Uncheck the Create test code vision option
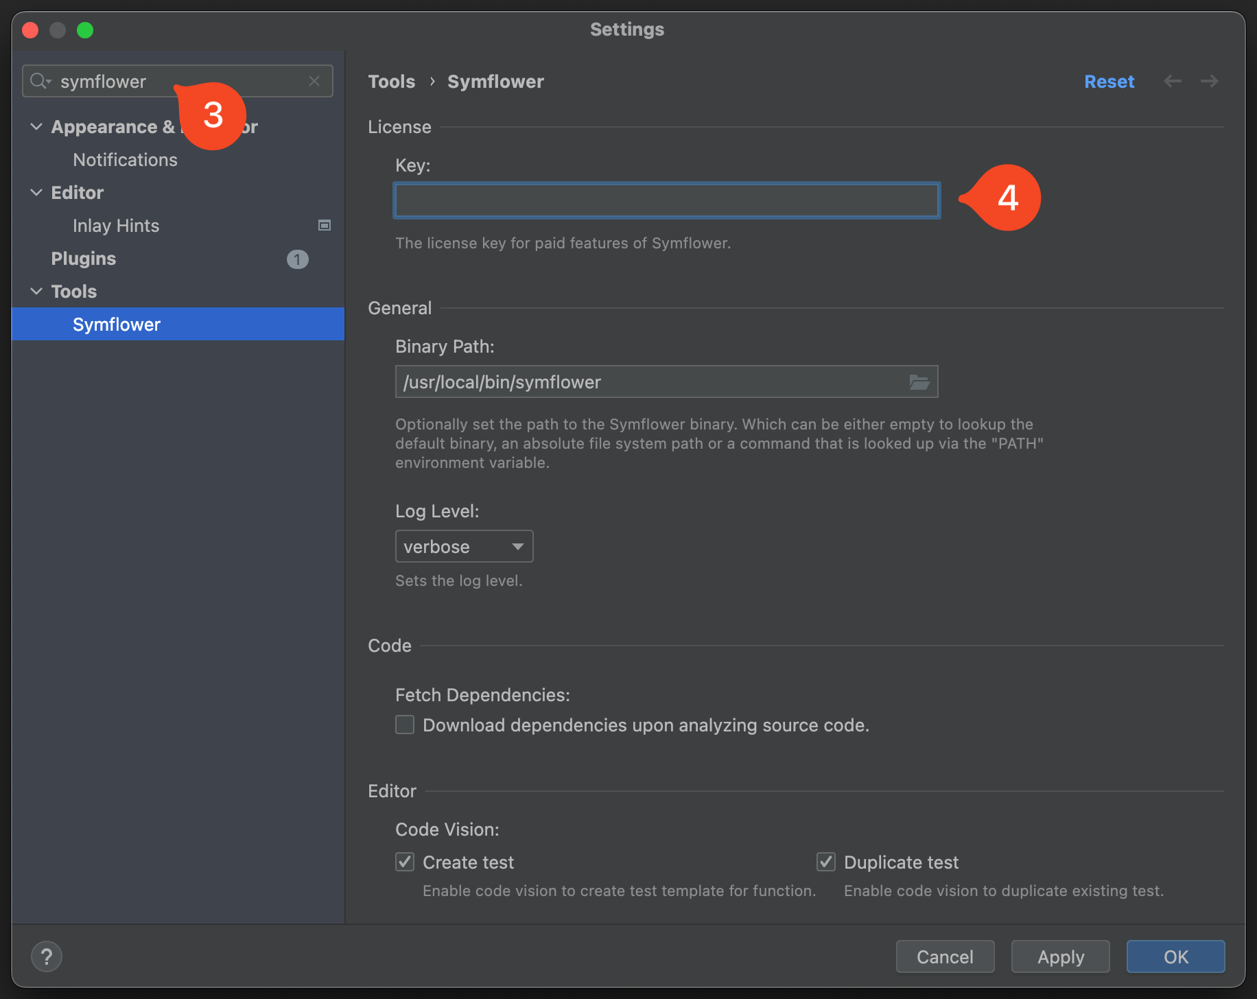The image size is (1257, 999). (405, 862)
